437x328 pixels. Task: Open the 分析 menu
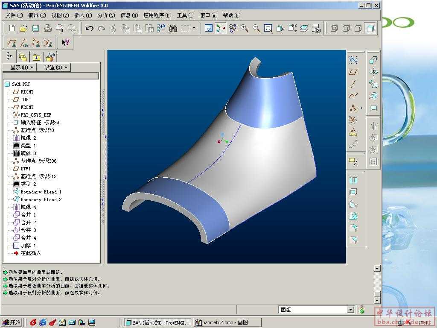[x=106, y=15]
